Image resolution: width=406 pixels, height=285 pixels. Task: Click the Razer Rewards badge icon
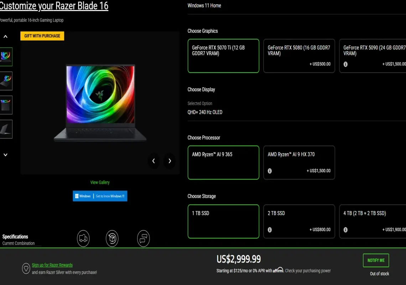[26, 268]
